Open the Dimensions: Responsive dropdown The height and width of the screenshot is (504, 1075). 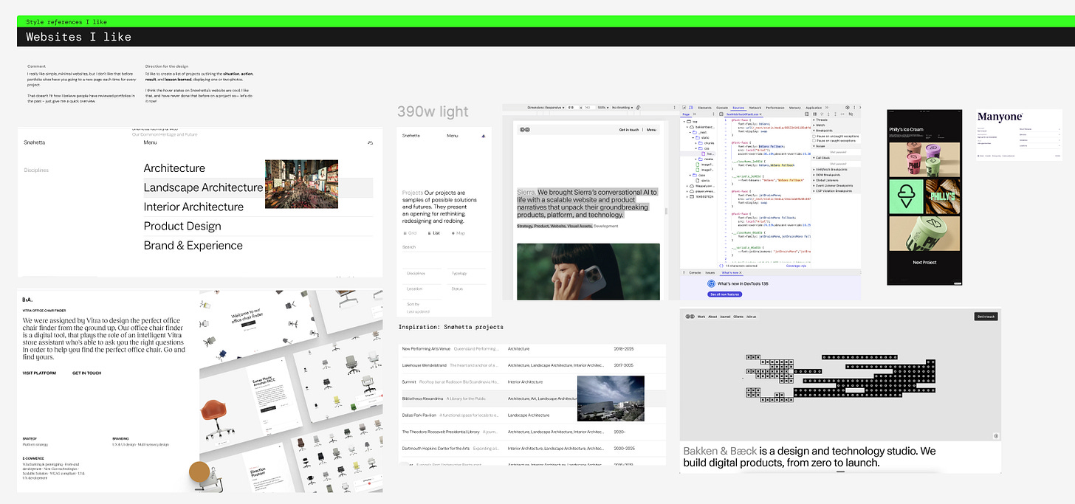(546, 108)
